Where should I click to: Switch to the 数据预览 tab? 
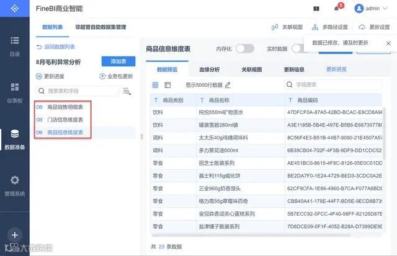point(167,69)
